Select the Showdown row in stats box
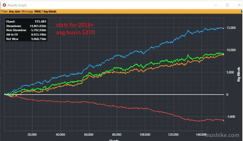The image size is (243, 141). click(x=26, y=26)
